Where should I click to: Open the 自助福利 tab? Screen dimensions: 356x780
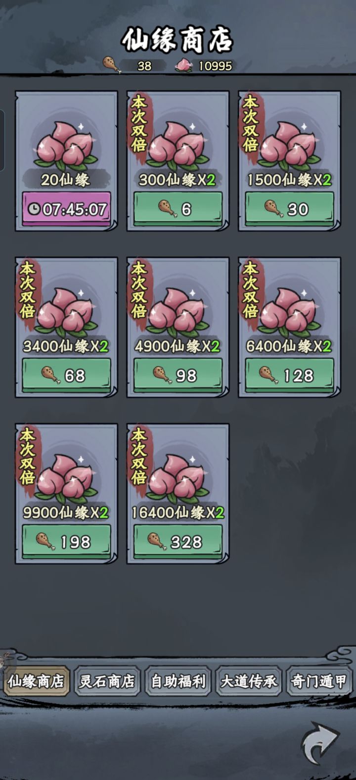pos(178,681)
